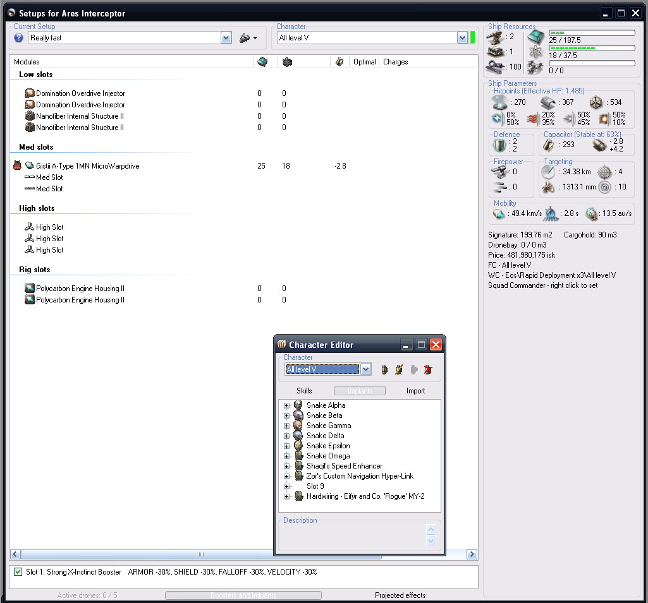Click the Snake Epsilon implant icon
This screenshot has width=648, height=603.
(x=298, y=445)
